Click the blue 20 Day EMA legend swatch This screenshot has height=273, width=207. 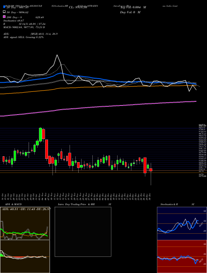pos(4,7)
